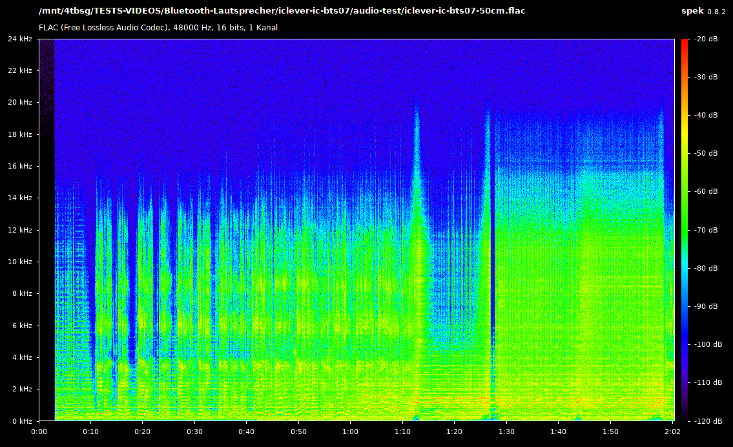Click the 22 kHz frequency axis label
This screenshot has height=447, width=733.
(x=20, y=70)
